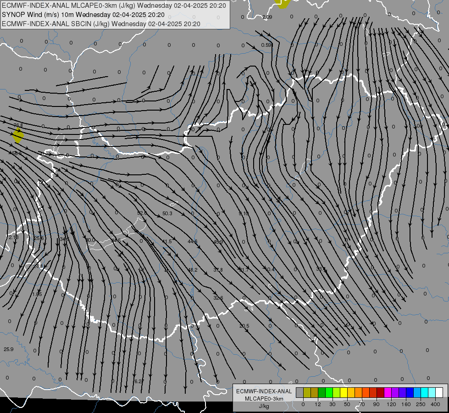The image size is (449, 413).
Task: Click the map value 52.6
Action: tap(142, 213)
